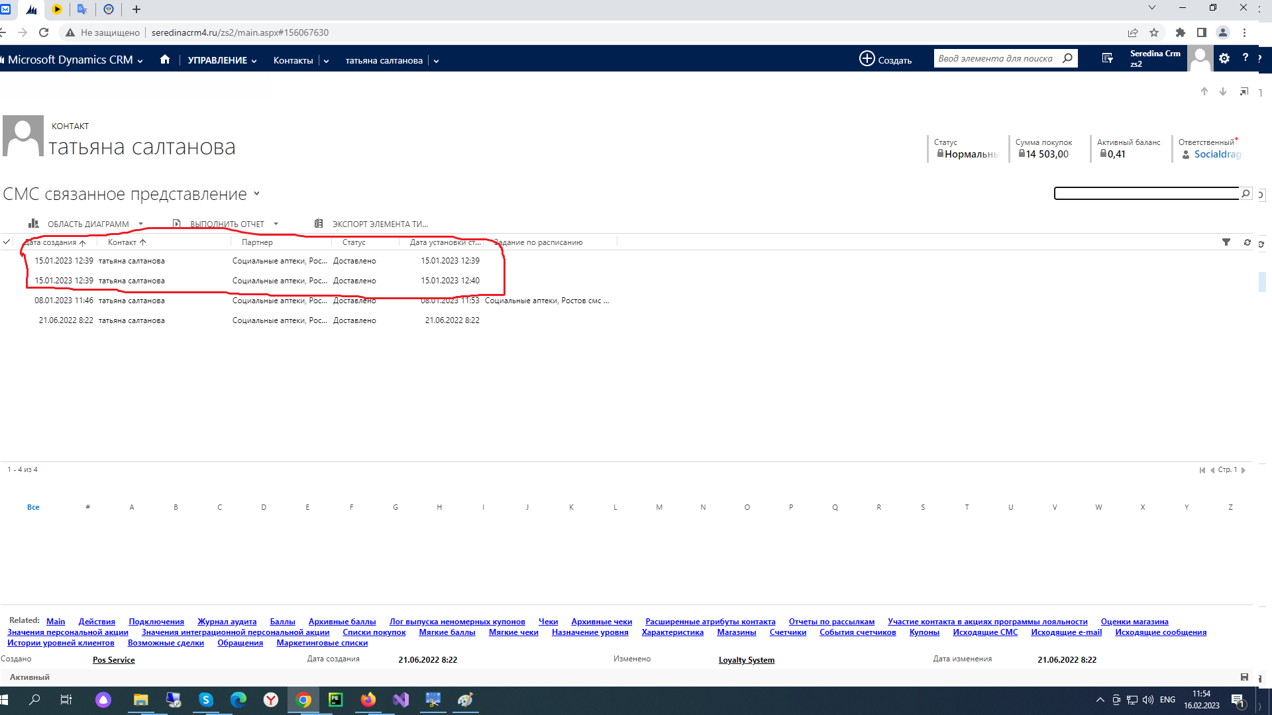Screen dimensions: 1272x715
Task: Expand the СМС связанное представление view selector
Action: tap(257, 194)
